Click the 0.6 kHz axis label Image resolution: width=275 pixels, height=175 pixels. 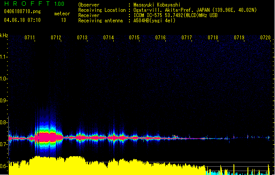tap(3, 166)
